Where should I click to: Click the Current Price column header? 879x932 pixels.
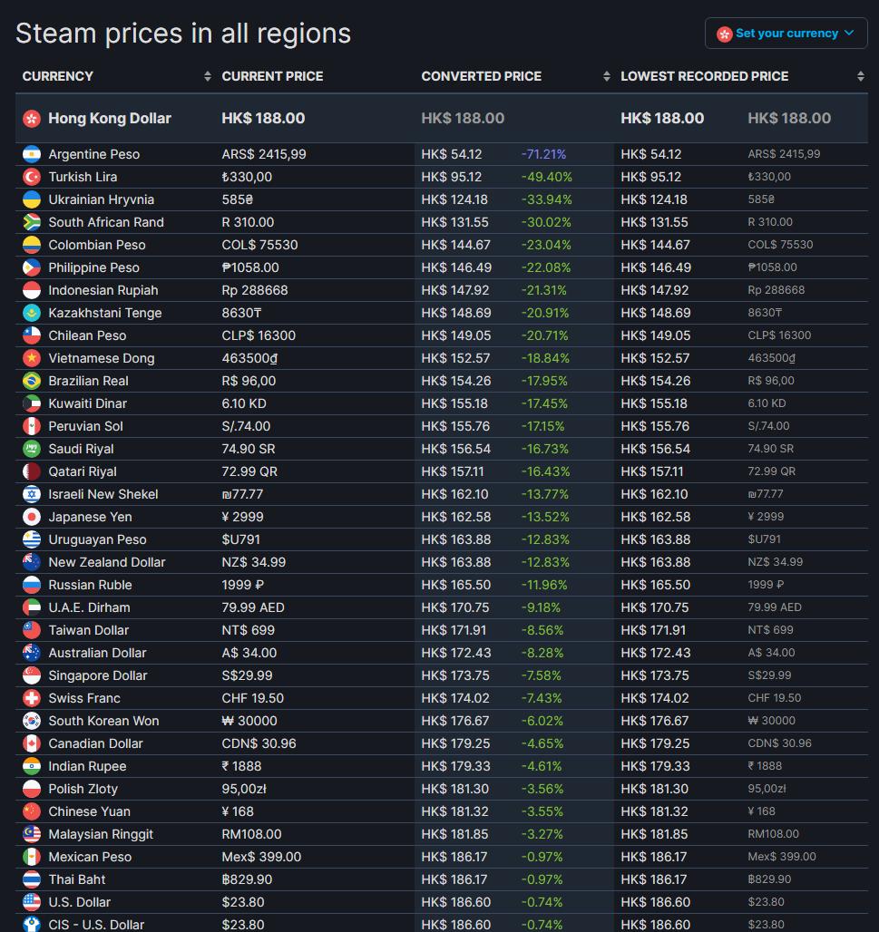[x=272, y=76]
